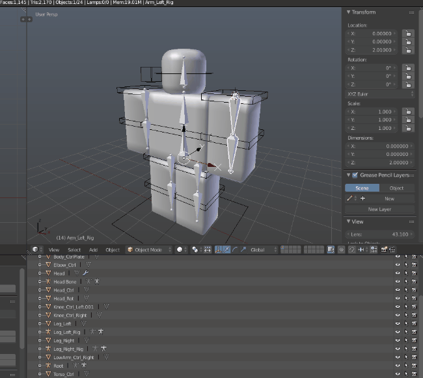Toggle the lock layers to scene icon

331,249
